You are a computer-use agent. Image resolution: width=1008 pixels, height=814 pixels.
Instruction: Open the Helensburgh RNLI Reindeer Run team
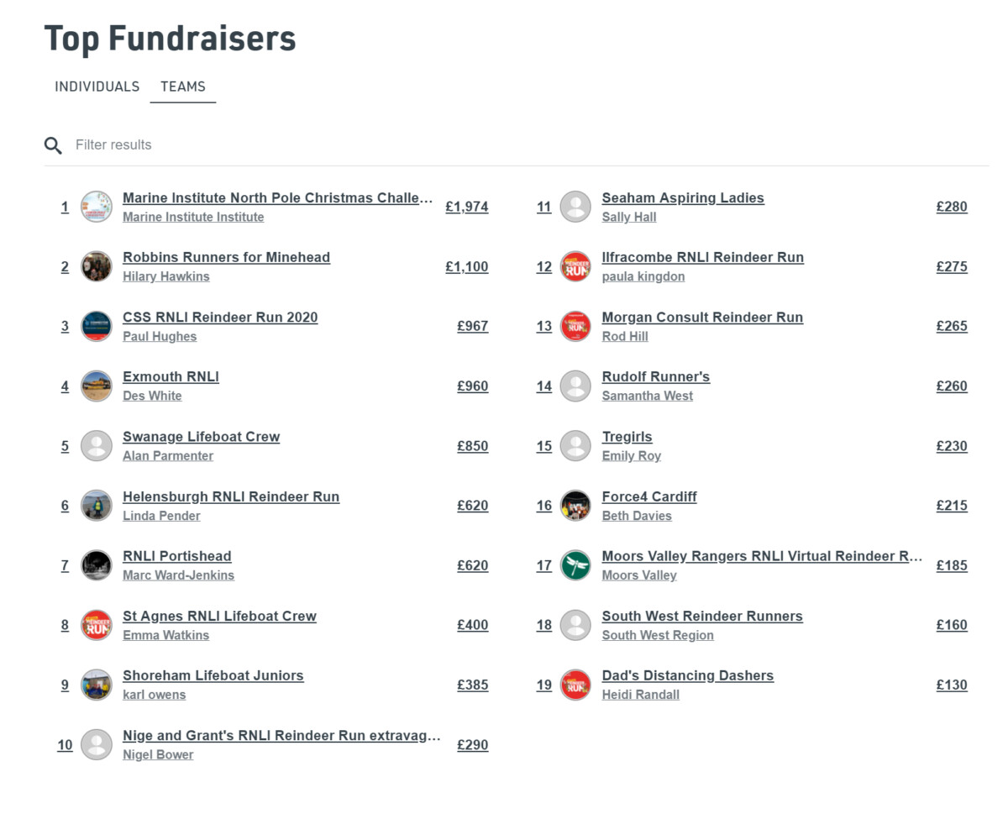click(x=231, y=496)
